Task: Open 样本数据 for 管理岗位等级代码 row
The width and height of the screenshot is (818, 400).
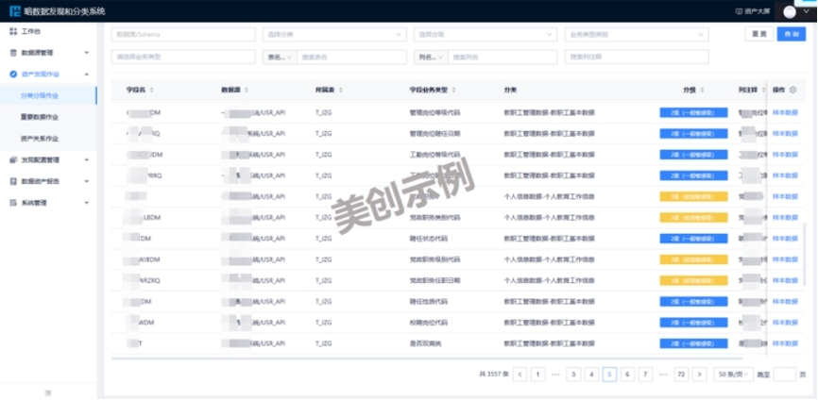Action: pos(785,112)
